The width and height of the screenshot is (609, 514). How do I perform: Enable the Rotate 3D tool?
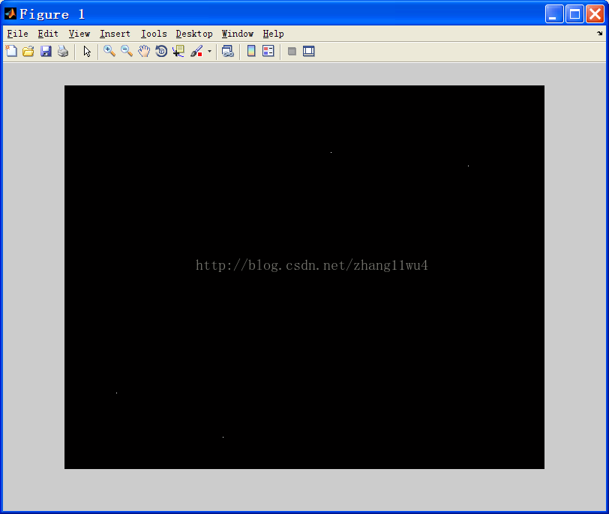coord(161,51)
